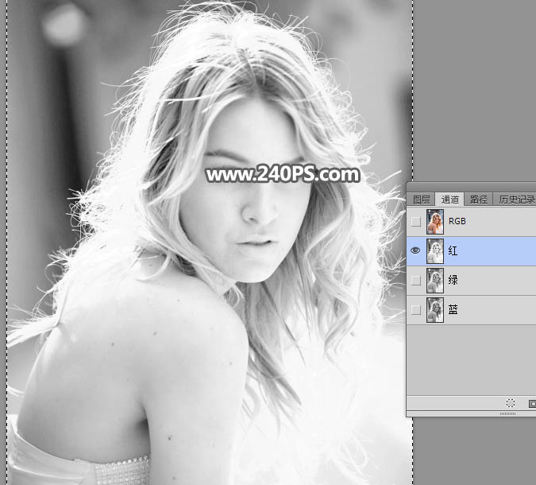Click the 红 channel thumbnail

(x=435, y=251)
